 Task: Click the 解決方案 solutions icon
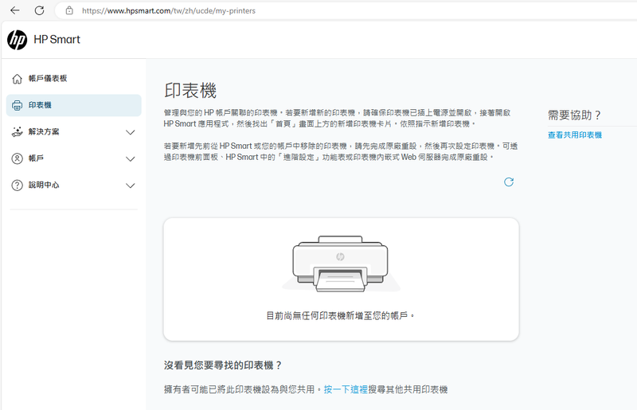(x=17, y=131)
